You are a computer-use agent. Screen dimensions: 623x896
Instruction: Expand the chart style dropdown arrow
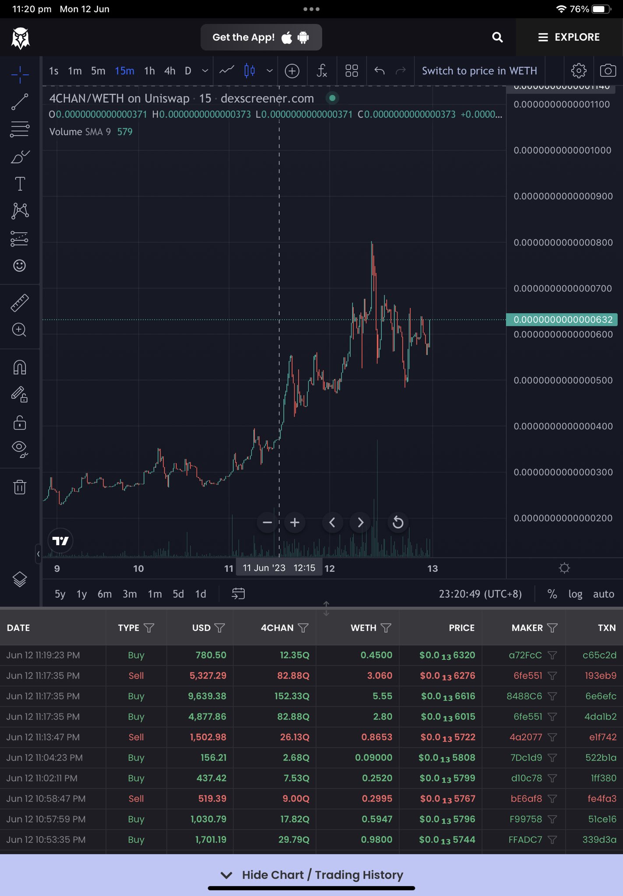click(x=270, y=71)
